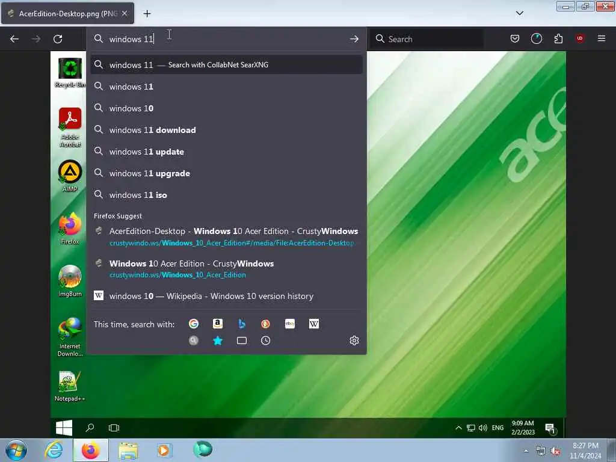Close the AcerEdition-Desktop.png tab

tap(125, 13)
